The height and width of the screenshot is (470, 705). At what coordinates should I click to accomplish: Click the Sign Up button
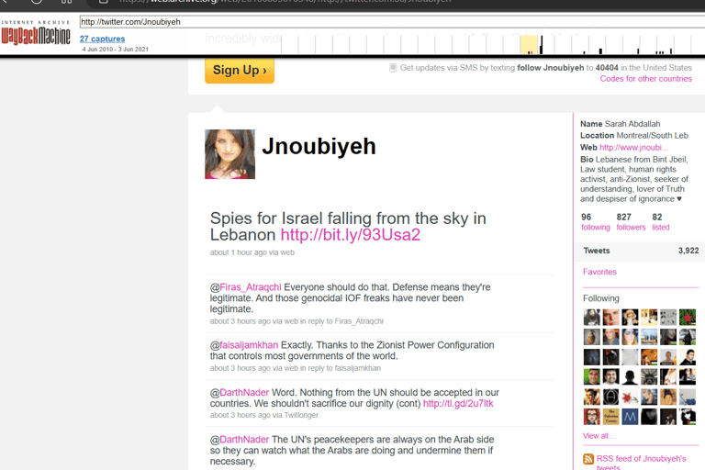(x=240, y=71)
